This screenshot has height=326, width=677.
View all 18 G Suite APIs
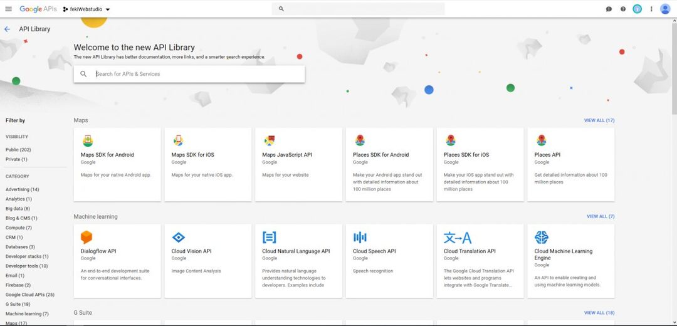599,313
